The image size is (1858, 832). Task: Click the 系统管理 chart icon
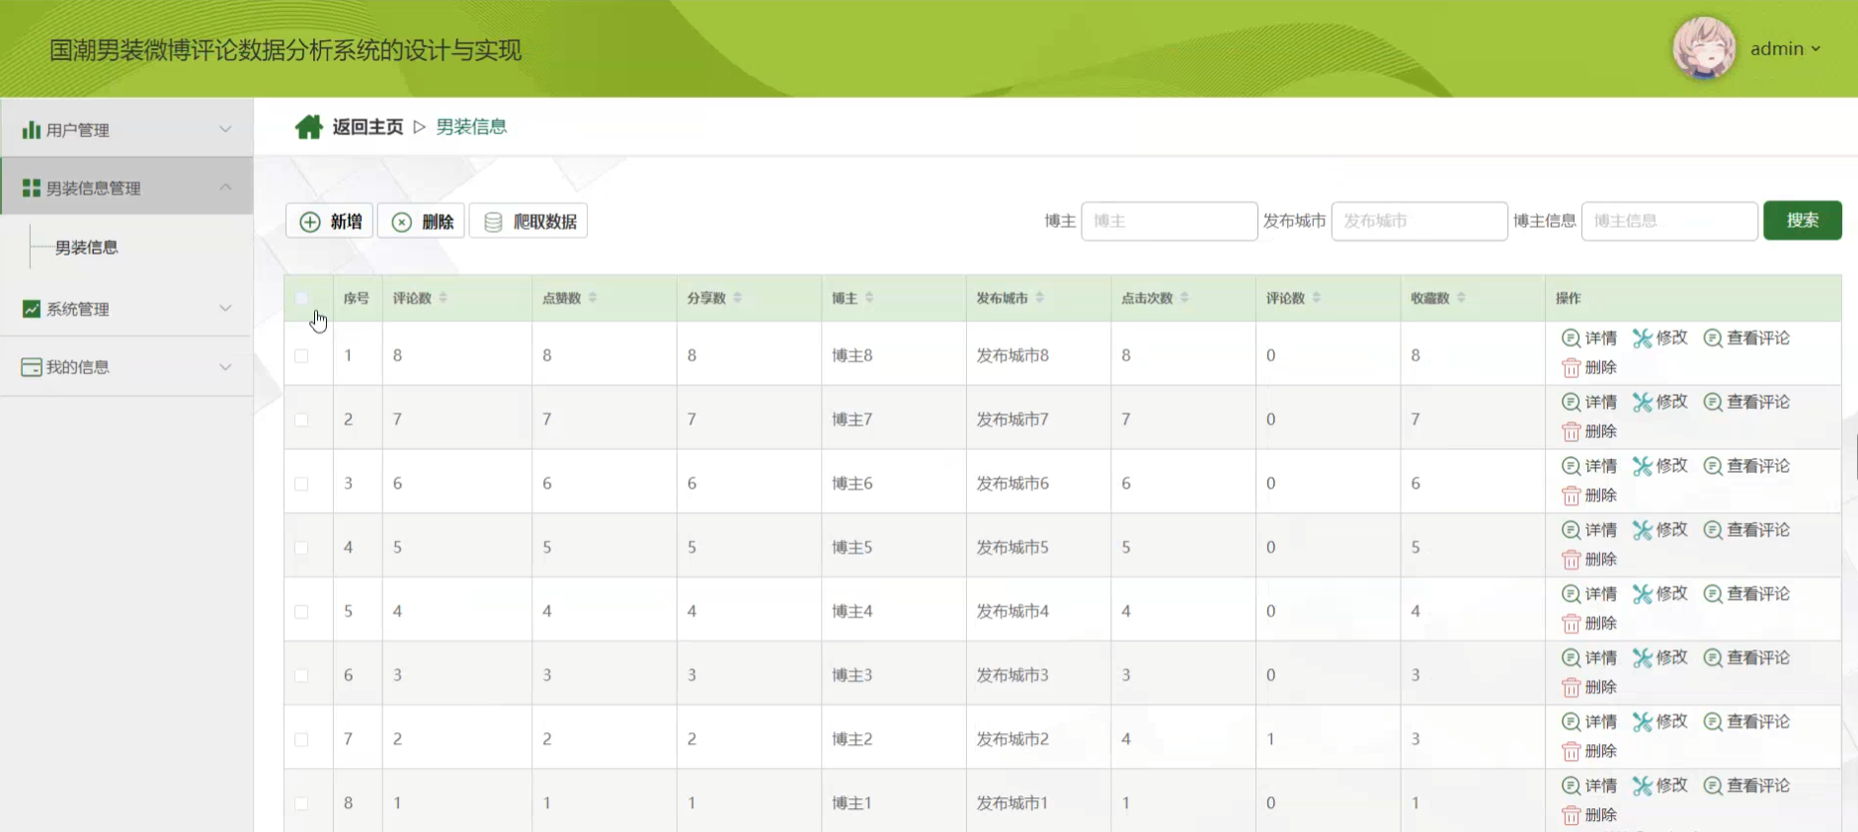point(32,309)
